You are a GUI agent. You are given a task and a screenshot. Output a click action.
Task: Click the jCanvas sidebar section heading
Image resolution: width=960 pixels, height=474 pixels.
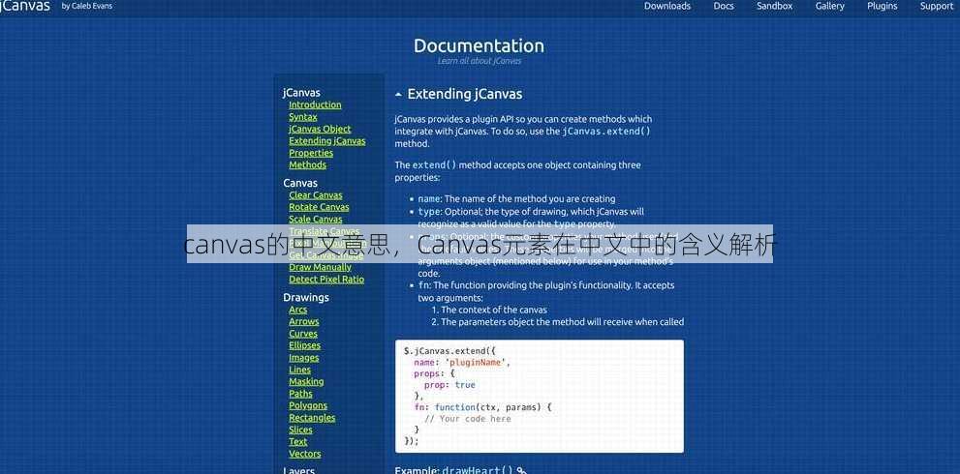point(301,93)
